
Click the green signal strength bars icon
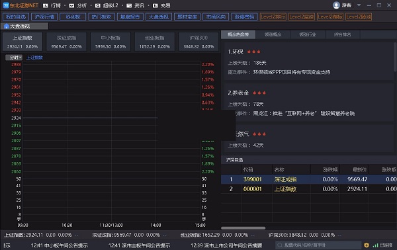coord(375,245)
